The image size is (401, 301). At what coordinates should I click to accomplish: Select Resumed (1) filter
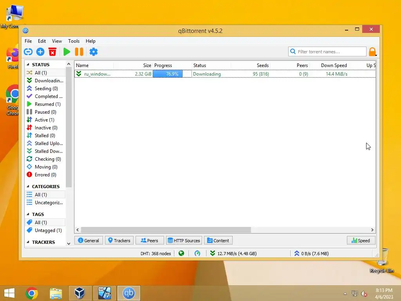tap(45, 104)
